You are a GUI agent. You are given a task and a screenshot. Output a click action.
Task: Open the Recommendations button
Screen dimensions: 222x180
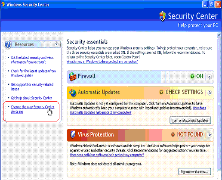pyautogui.click(x=194, y=171)
